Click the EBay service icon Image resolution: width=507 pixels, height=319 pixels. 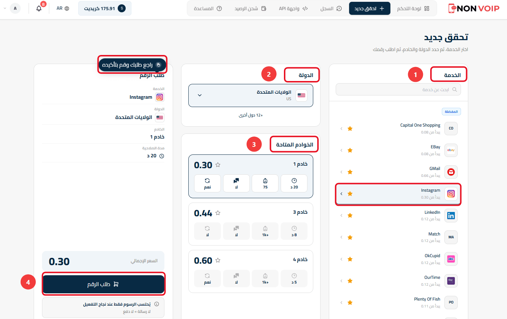(x=451, y=150)
